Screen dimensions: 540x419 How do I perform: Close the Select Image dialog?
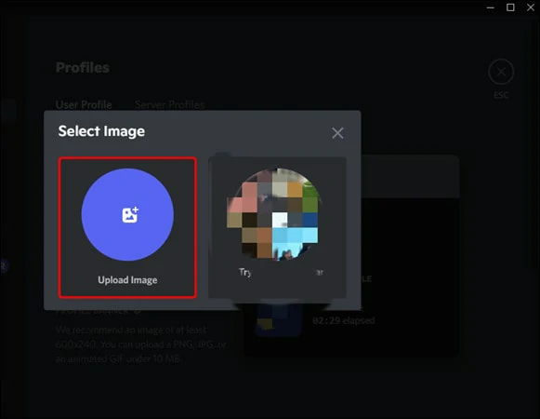coord(337,133)
